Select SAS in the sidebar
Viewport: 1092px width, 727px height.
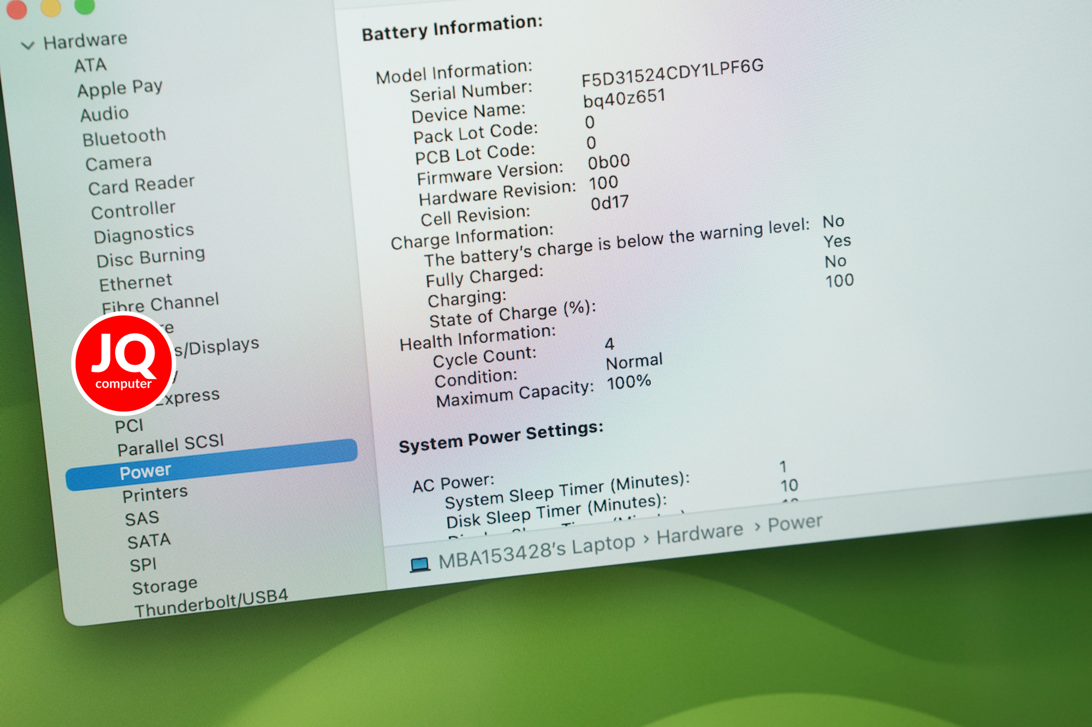142,519
